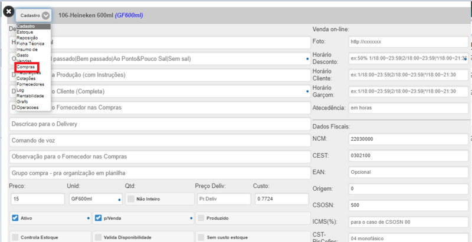Click the Fornecedor nas Compras description field
This screenshot has height=242, width=472.
click(160, 108)
